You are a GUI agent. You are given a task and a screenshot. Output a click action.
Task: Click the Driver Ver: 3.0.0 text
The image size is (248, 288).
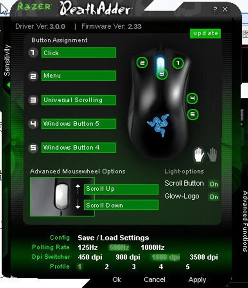coord(40,27)
